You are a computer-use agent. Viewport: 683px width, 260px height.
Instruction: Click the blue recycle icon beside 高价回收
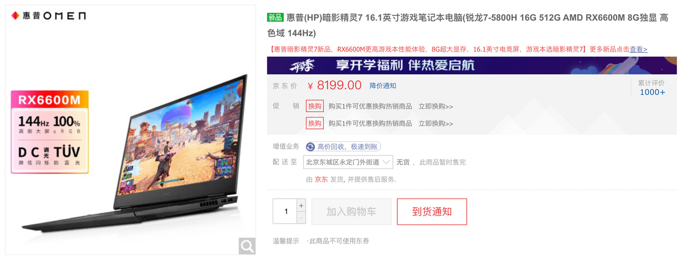pyautogui.click(x=310, y=146)
